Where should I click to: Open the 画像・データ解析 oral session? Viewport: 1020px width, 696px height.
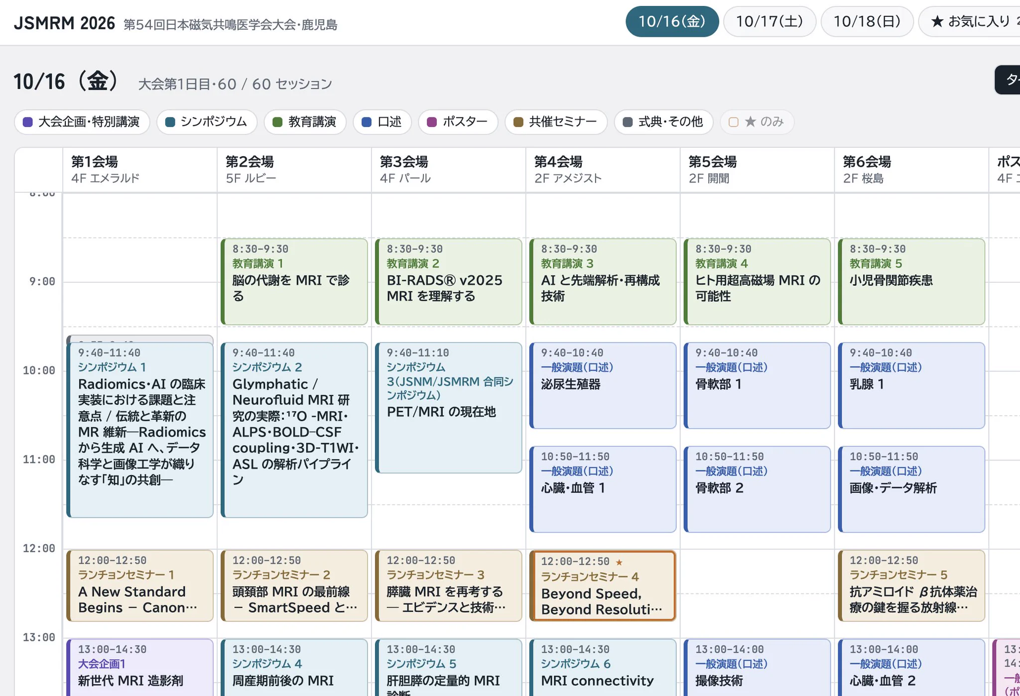click(912, 489)
